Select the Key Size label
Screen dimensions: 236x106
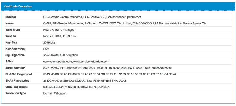(x=11, y=42)
